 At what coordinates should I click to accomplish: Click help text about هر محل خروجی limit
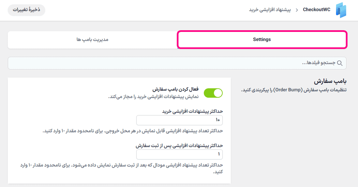[133, 131]
